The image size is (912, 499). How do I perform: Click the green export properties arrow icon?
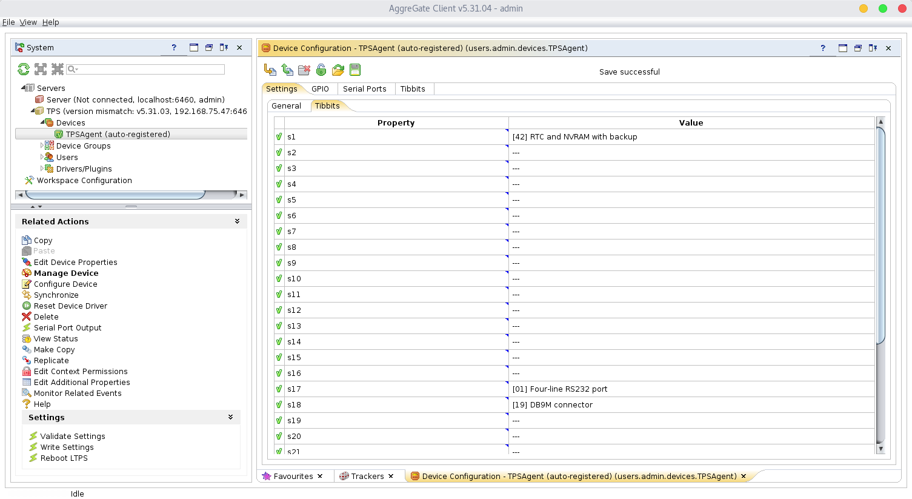coord(287,70)
